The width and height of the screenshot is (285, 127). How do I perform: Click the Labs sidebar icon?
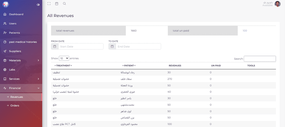click(5, 70)
